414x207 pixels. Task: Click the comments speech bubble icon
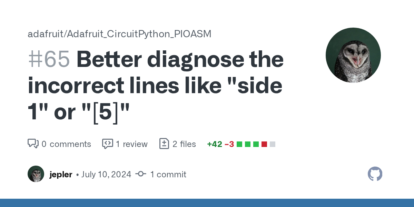pyautogui.click(x=33, y=144)
